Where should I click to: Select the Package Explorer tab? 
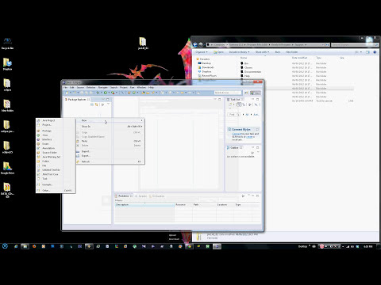(77, 100)
